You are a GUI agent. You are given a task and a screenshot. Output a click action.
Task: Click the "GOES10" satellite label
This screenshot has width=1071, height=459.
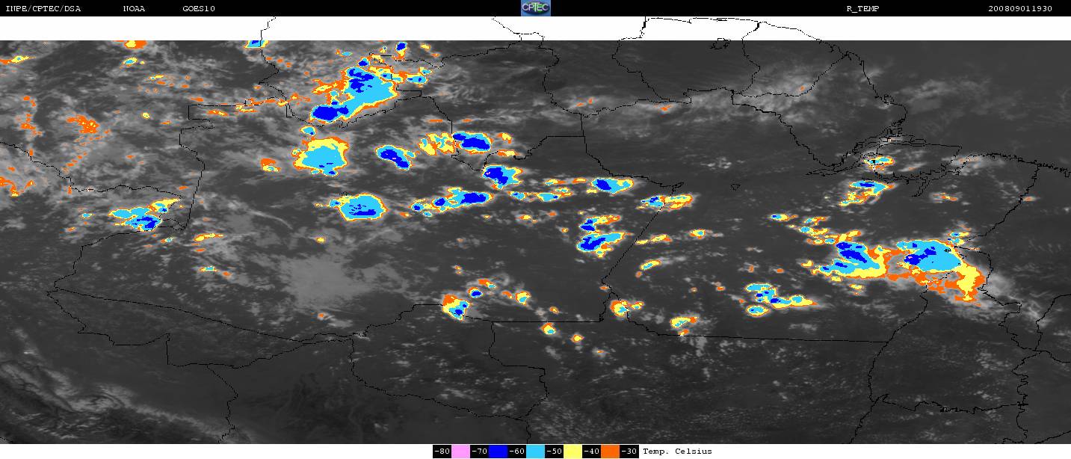pyautogui.click(x=200, y=9)
